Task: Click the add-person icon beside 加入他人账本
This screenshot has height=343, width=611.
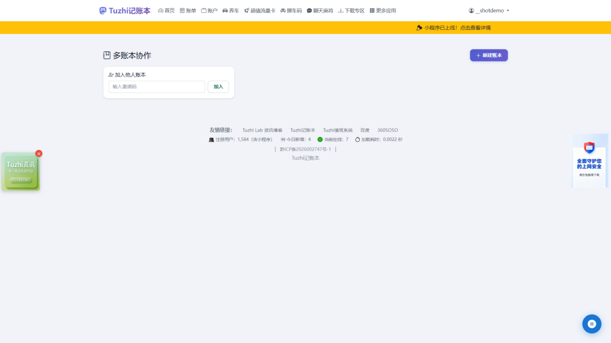Action: 111,74
